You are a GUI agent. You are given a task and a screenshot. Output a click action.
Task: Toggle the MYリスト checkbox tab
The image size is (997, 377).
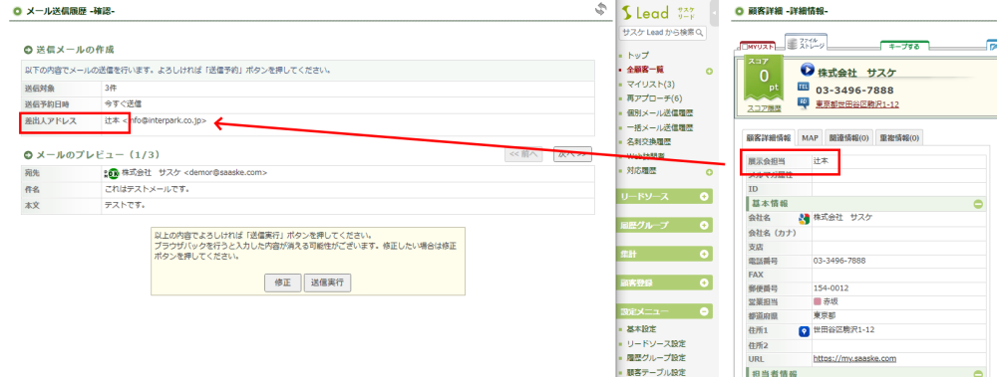(x=759, y=47)
